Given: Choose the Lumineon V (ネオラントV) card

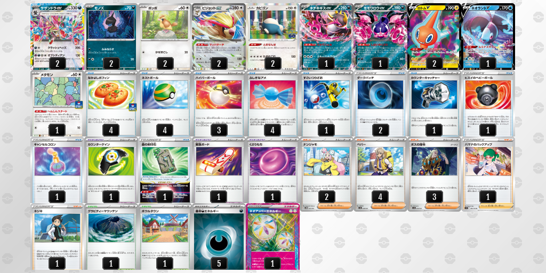Looking at the screenshot, I should (488, 37).
